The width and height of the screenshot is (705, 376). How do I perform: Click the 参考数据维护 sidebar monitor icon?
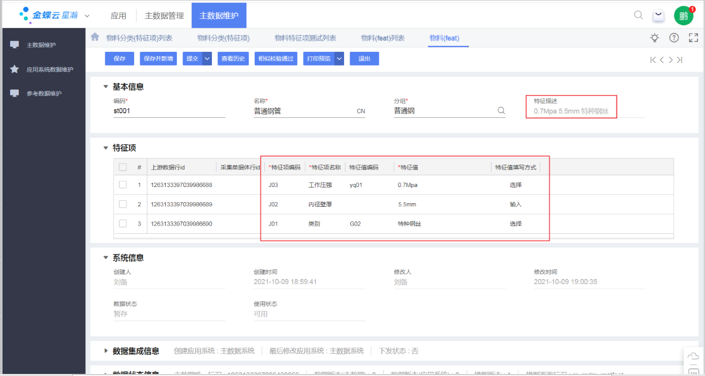pyautogui.click(x=14, y=93)
